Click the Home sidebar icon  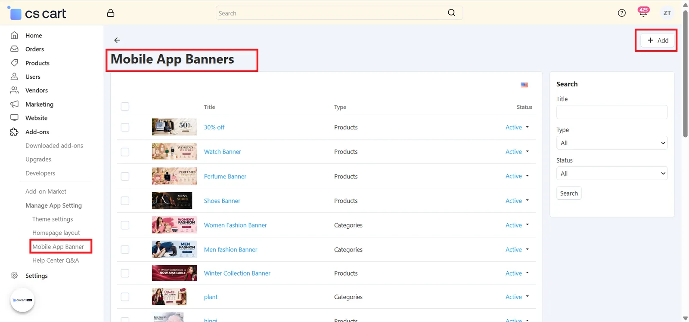(x=14, y=35)
